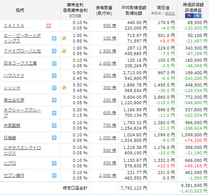Open the UUUM stock link
Screen dimensions: 209x195
(12, 88)
